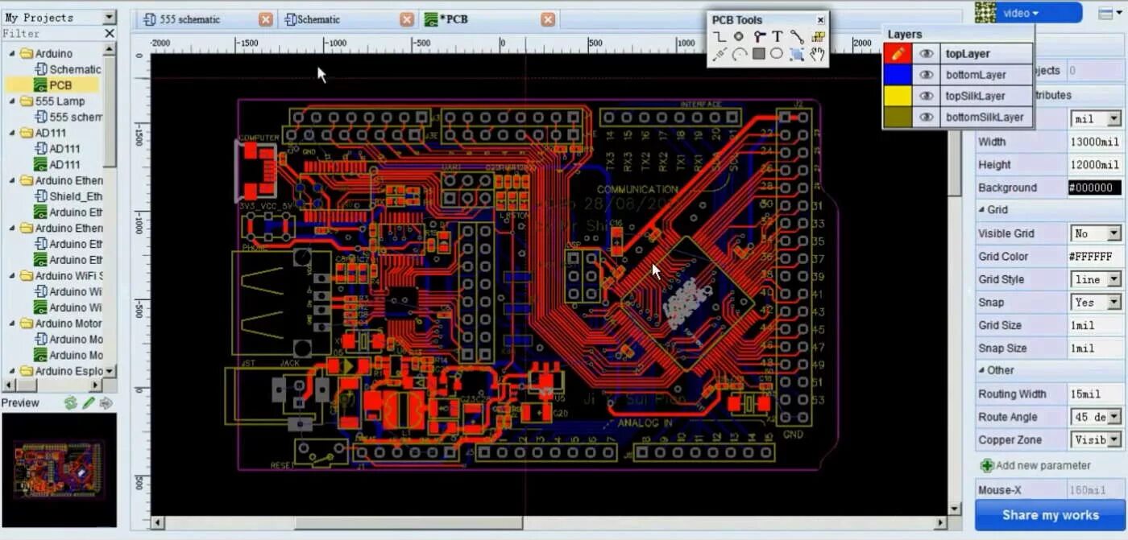Select the Dimension measure tool in PCB Tools
1128x540 pixels.
click(720, 54)
